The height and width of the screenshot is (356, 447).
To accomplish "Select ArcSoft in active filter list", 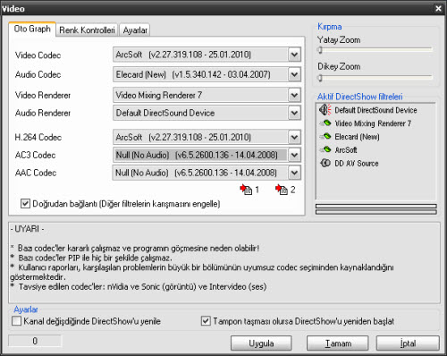I will [346, 149].
